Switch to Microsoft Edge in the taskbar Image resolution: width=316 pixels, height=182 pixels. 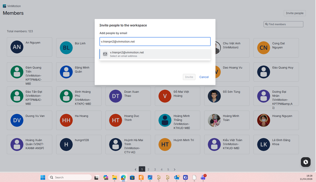coord(123,177)
